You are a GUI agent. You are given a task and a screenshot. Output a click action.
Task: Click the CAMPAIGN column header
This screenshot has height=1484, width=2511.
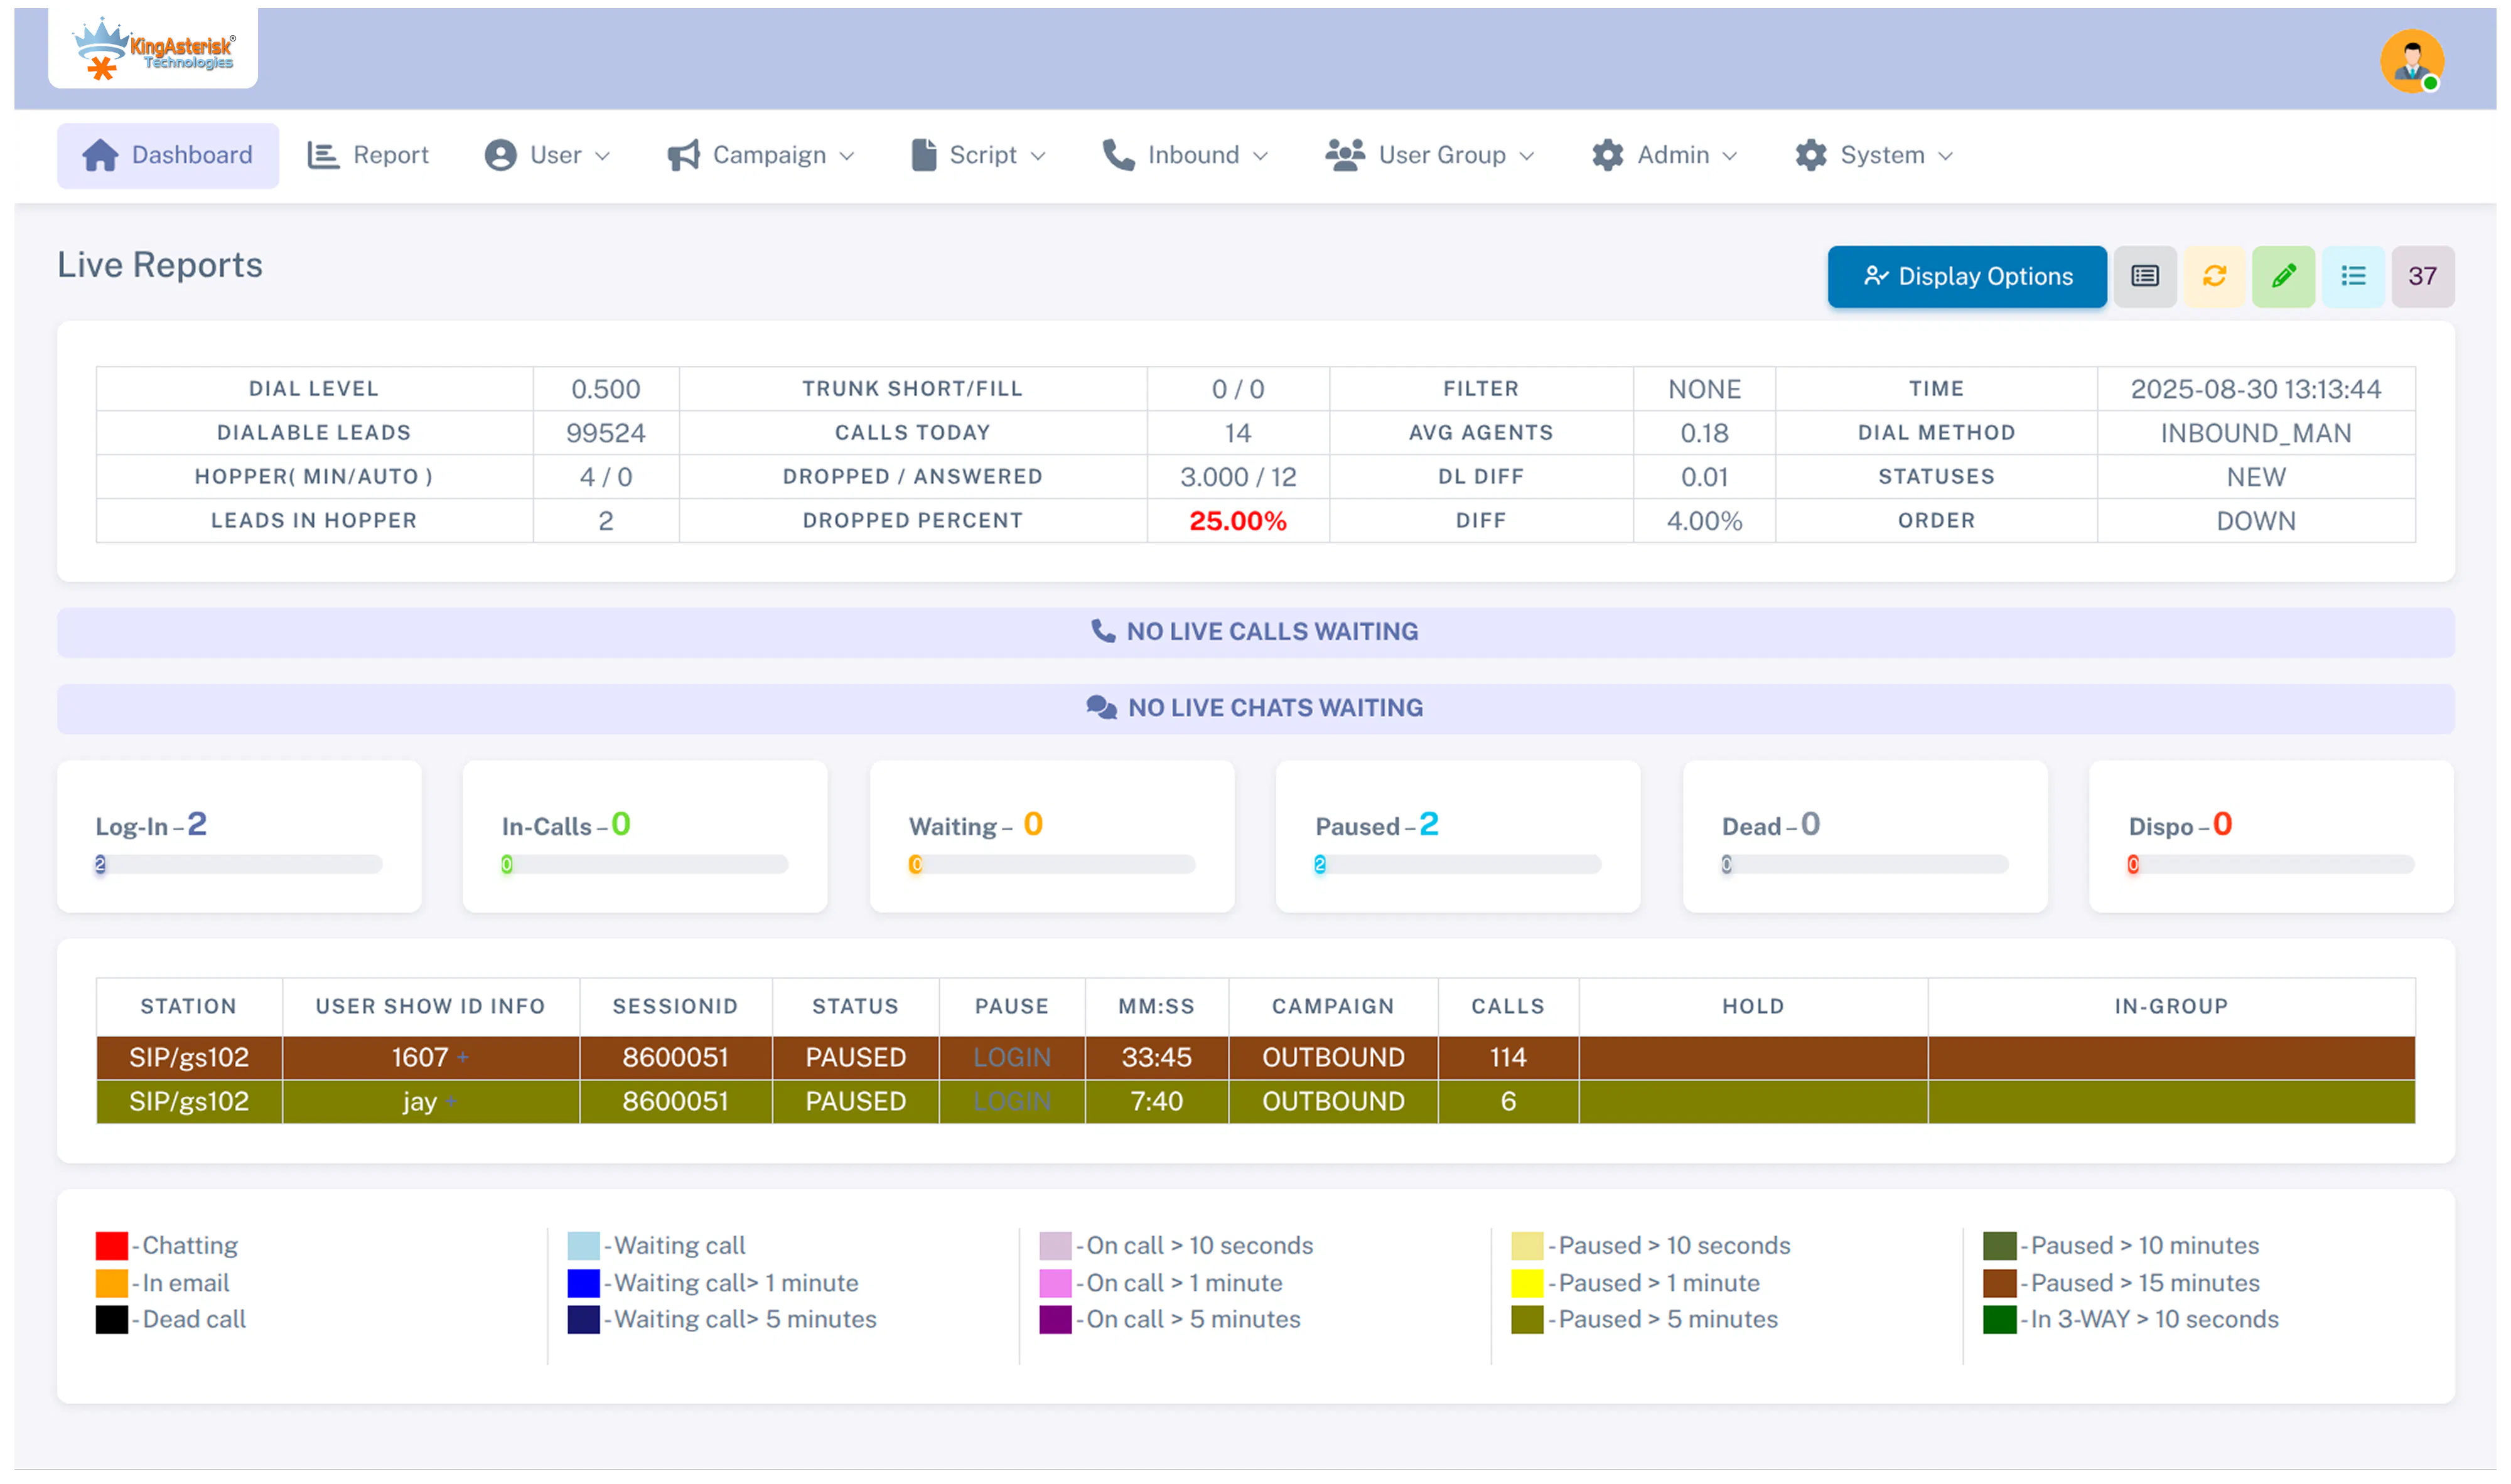(x=1333, y=1006)
